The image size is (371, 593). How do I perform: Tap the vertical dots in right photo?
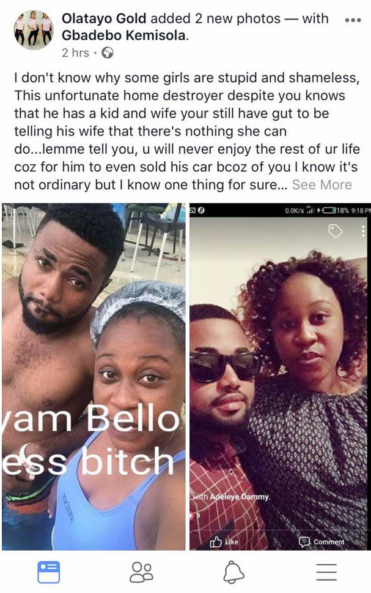pyautogui.click(x=363, y=231)
